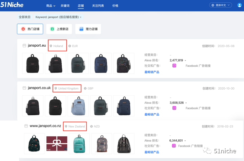Open 最畅销产品 for jansport.eu
Viewport: 244px width, 161px height.
click(x=152, y=72)
